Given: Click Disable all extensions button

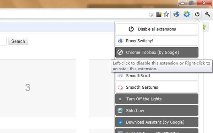Looking at the screenshot, I should 157,29.
